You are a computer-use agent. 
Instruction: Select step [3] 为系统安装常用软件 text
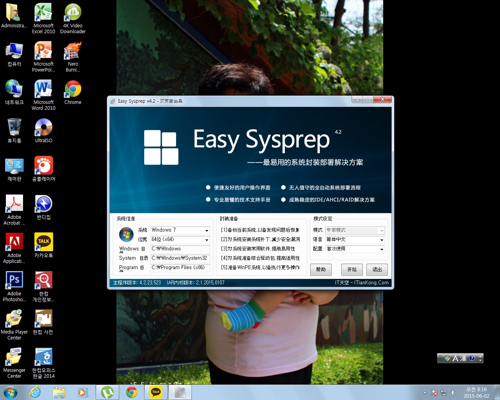click(258, 249)
